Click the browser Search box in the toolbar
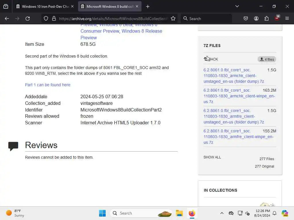The image size is (294, 220). point(206,19)
